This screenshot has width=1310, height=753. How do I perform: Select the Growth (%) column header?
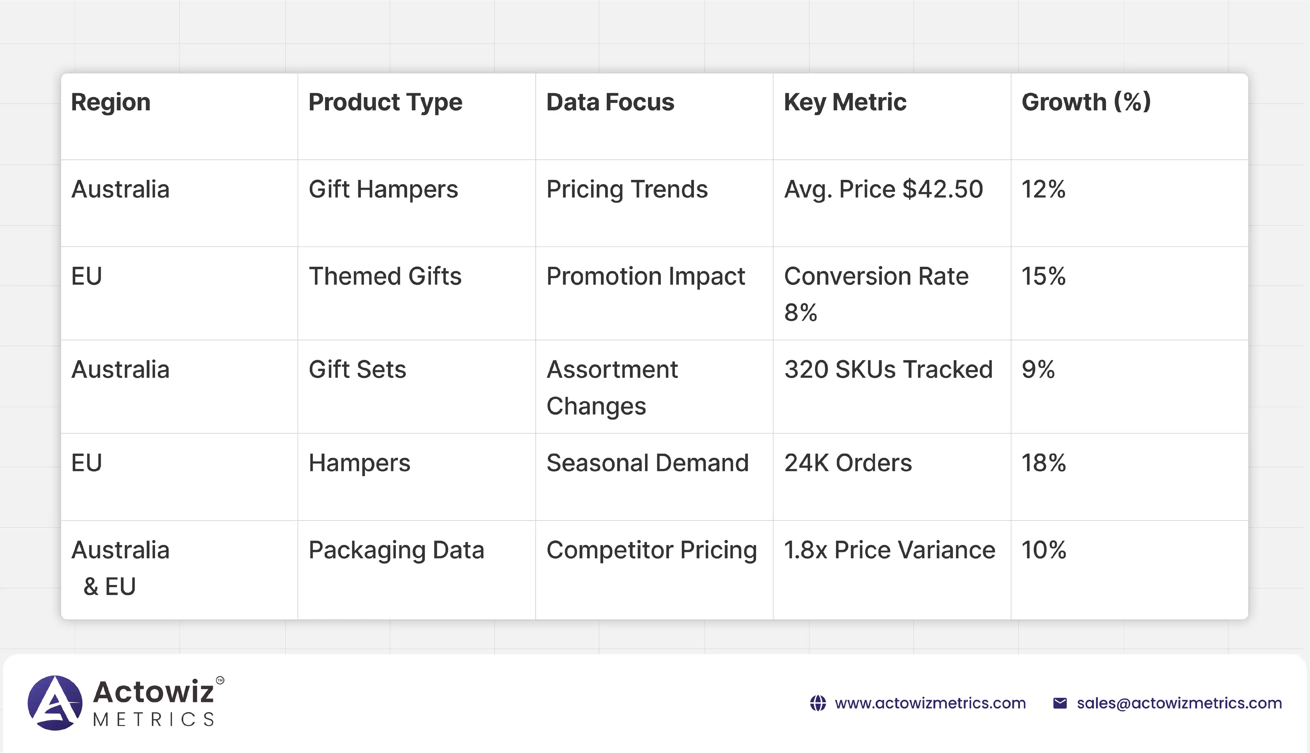1086,102
